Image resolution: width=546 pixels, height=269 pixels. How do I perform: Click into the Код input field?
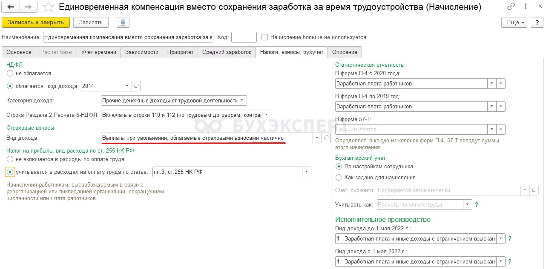[244, 37]
